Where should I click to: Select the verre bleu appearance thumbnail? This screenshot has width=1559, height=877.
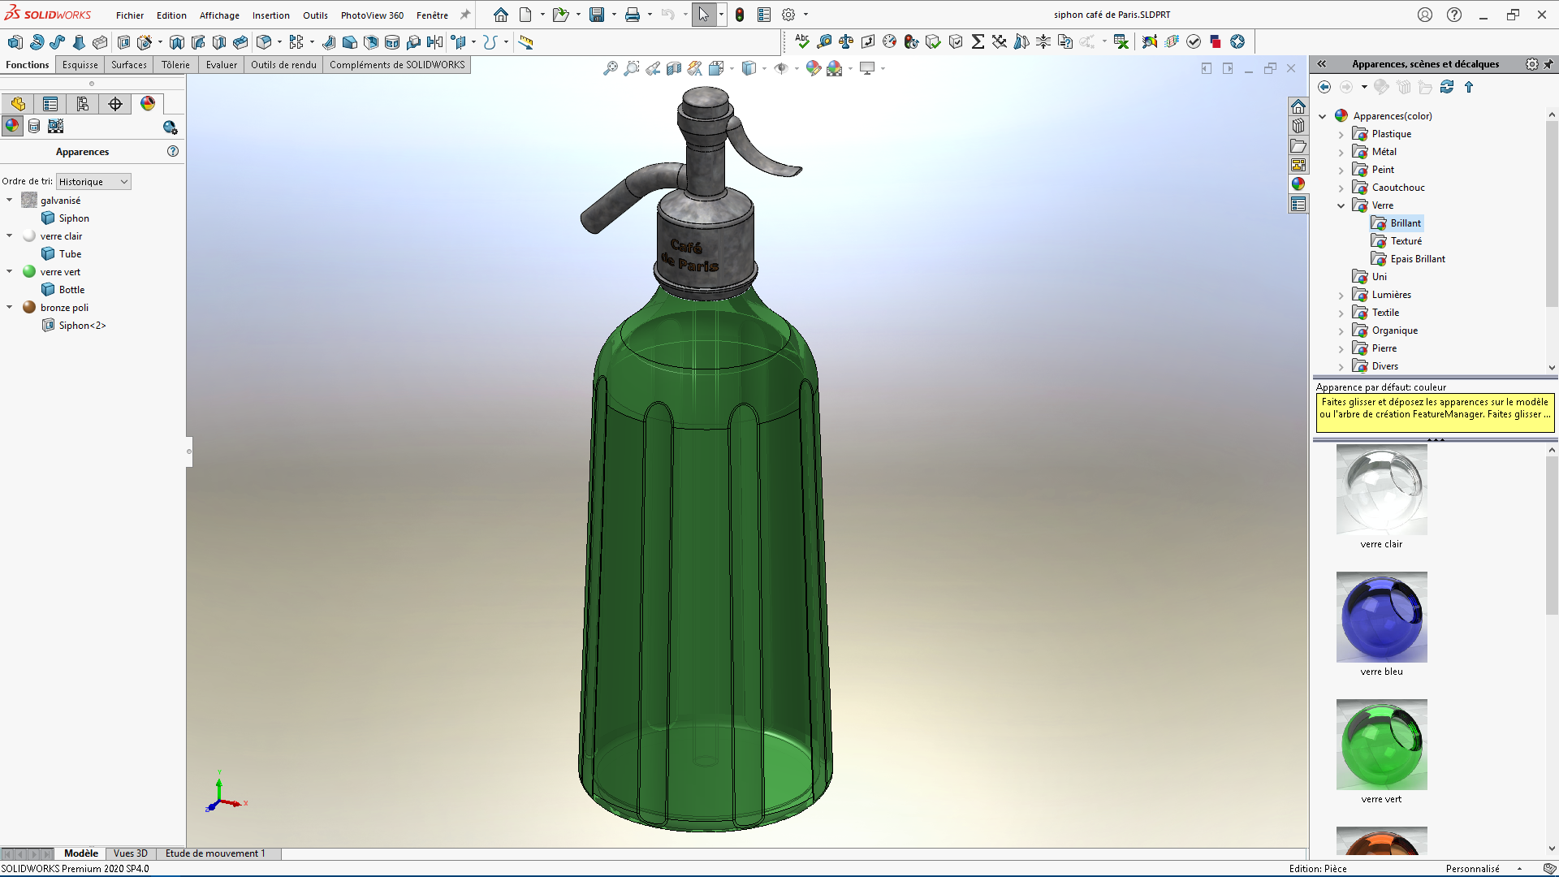(1381, 618)
